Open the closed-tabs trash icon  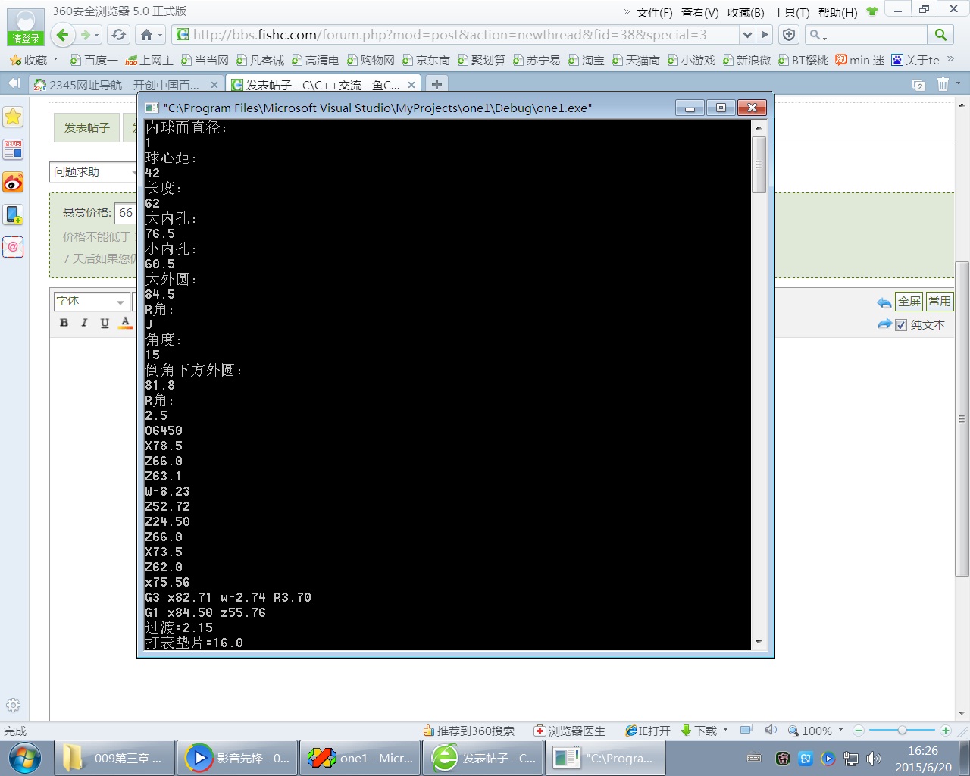(943, 84)
